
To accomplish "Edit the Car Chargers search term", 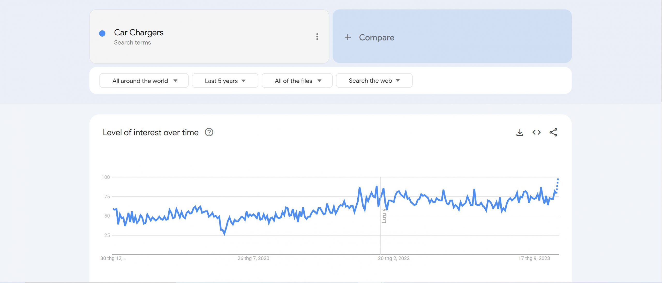I will 139,33.
